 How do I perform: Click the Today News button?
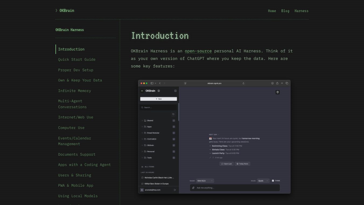pyautogui.click(x=242, y=164)
